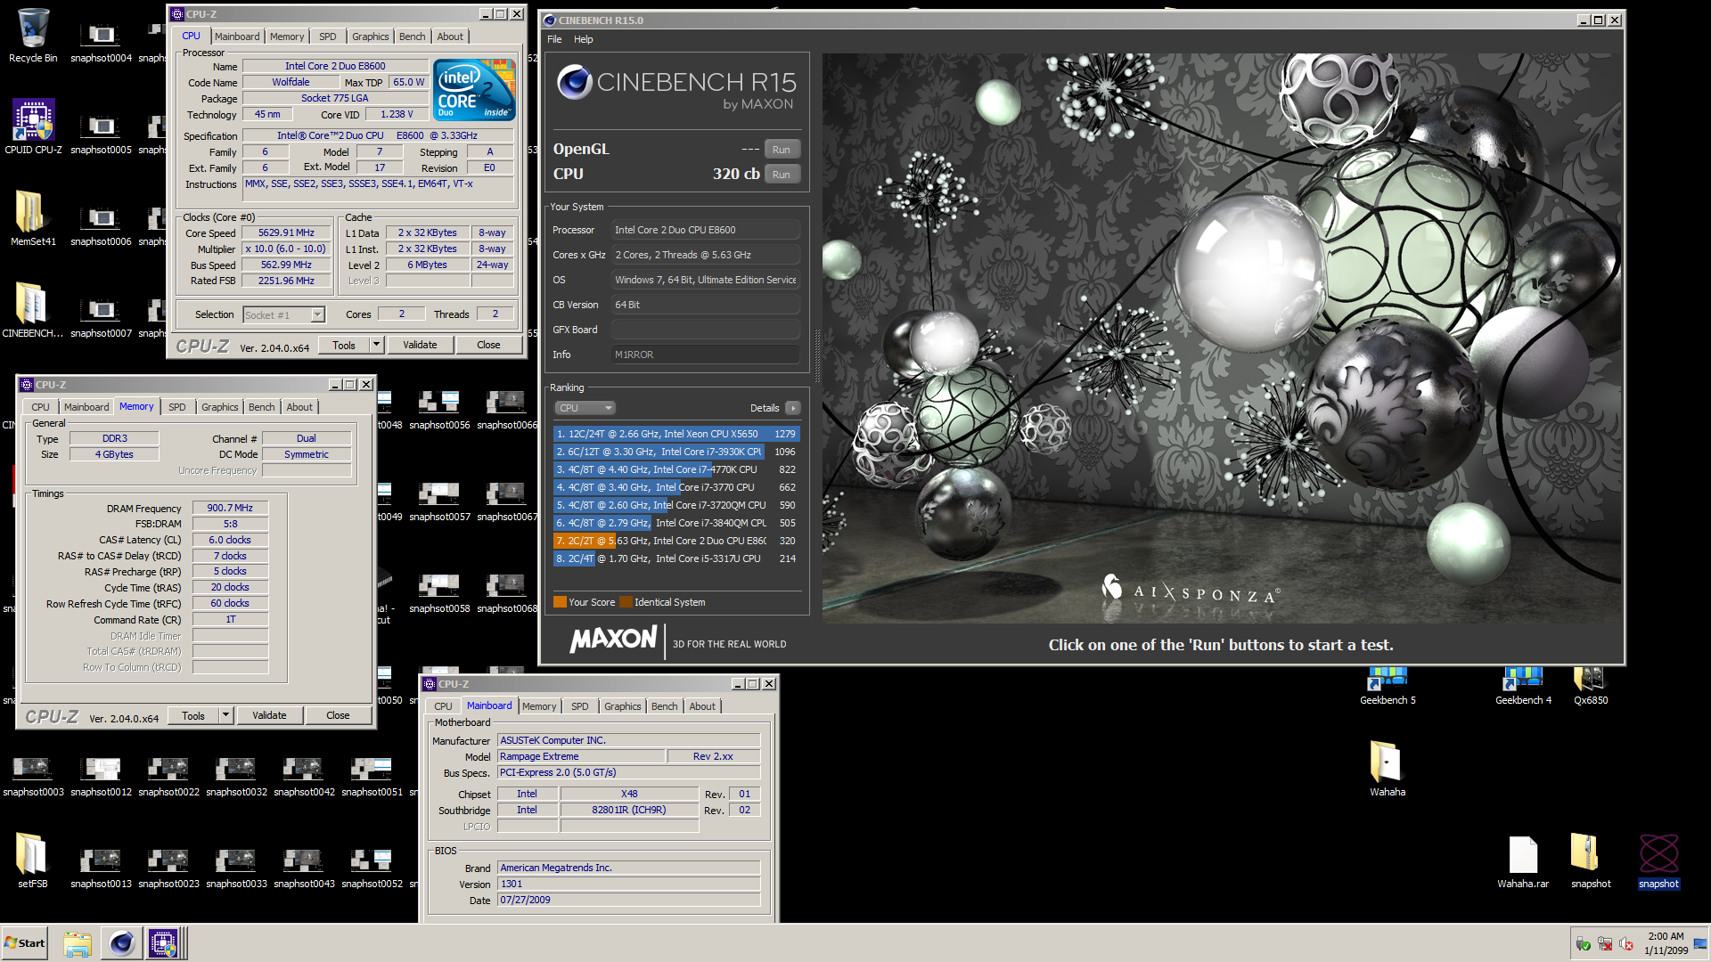The image size is (1711, 962).
Task: Open the Start menu
Action: [25, 943]
